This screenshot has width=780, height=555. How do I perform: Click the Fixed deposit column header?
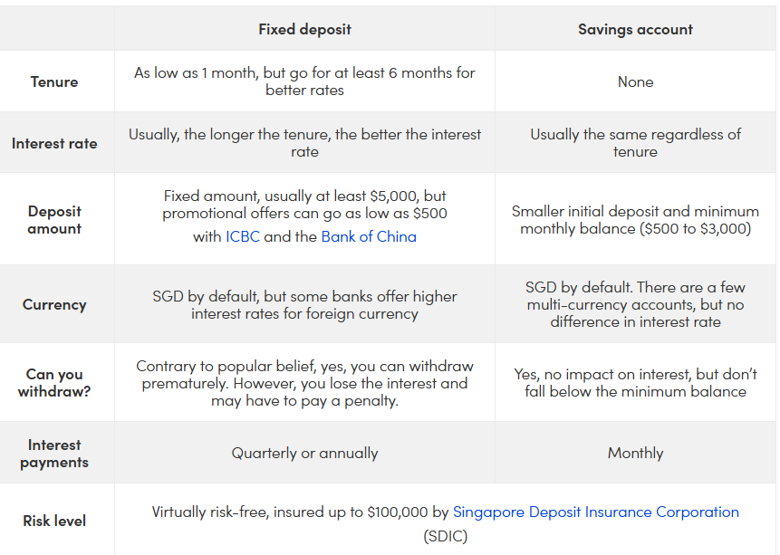click(304, 29)
